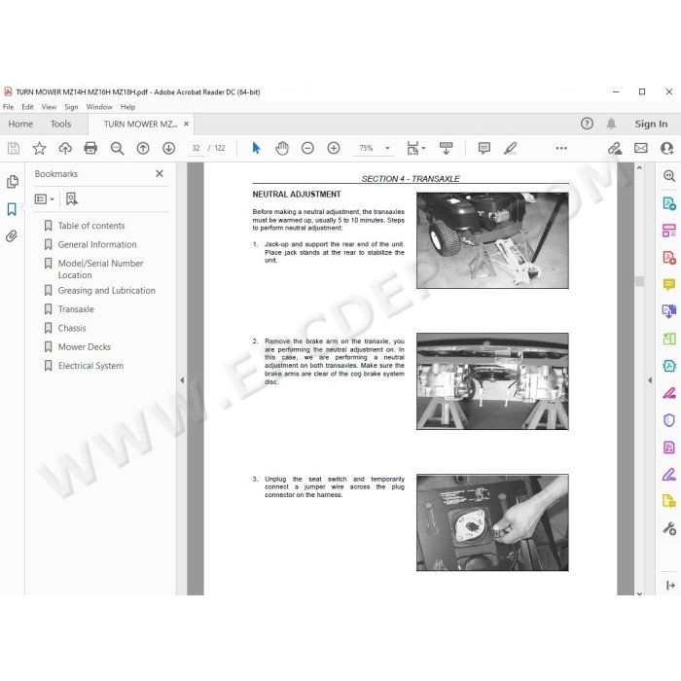681x681 pixels.
Task: Open Greasing and Lubrication bookmark
Action: pyautogui.click(x=106, y=291)
